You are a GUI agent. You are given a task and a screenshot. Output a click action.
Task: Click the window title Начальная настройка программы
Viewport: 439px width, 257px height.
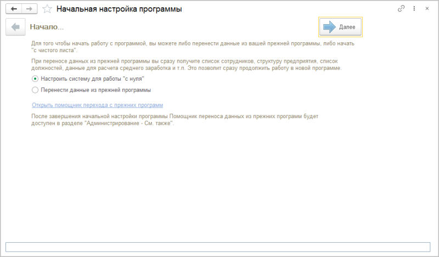119,9
